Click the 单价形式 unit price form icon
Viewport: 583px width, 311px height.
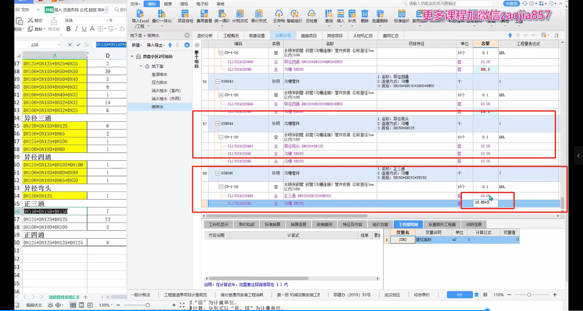pyautogui.click(x=259, y=14)
